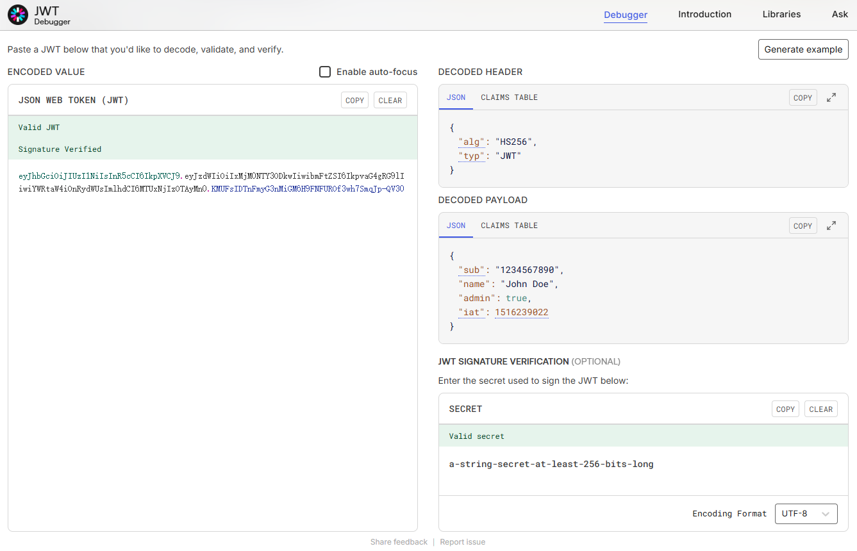
Task: Open the Introduction page in navigation
Action: (704, 14)
